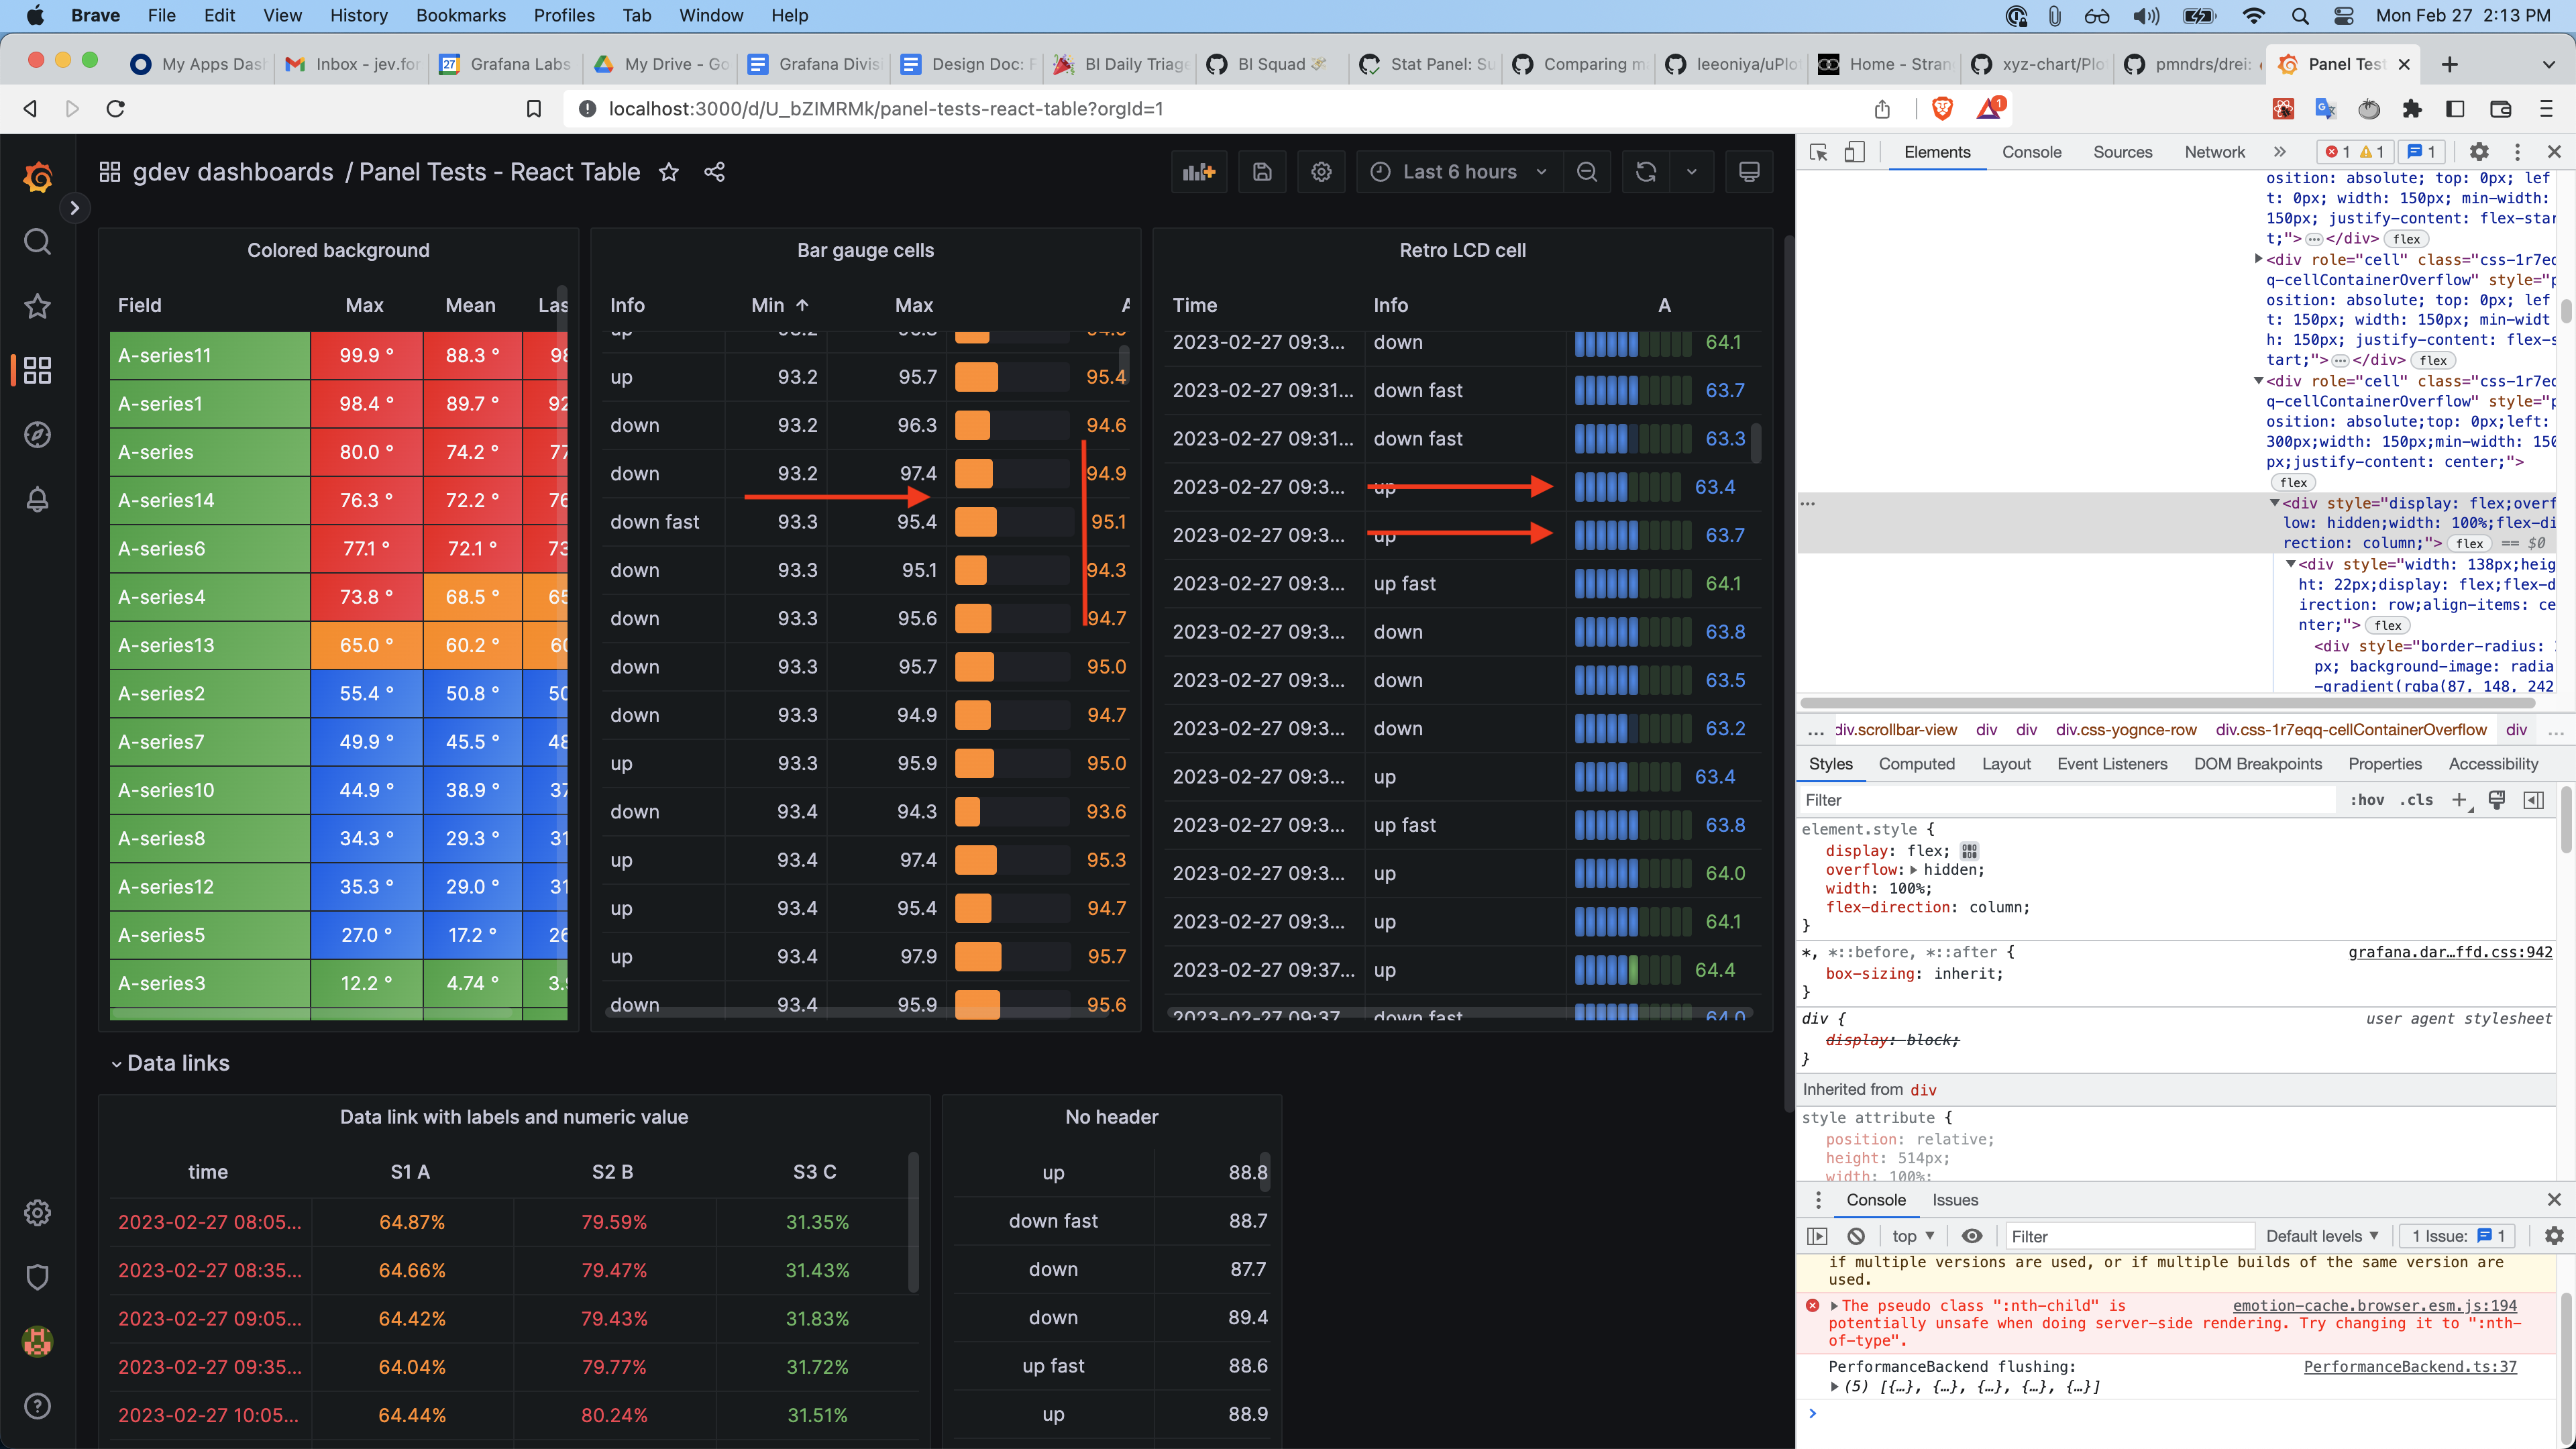Open the Default levels dropdown
This screenshot has width=2576, height=1449.
tap(2321, 1236)
